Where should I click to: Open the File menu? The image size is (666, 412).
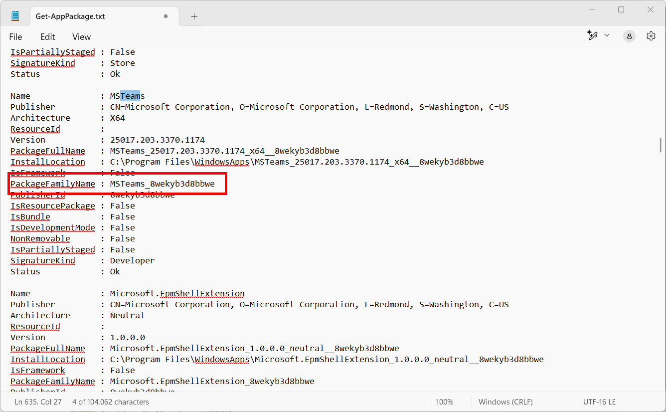click(x=15, y=37)
